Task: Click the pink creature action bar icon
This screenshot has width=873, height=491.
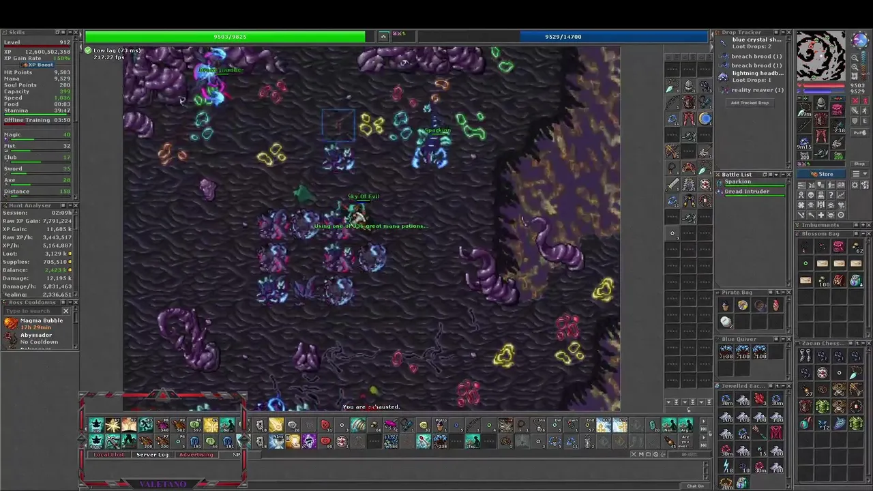Action: (391, 424)
